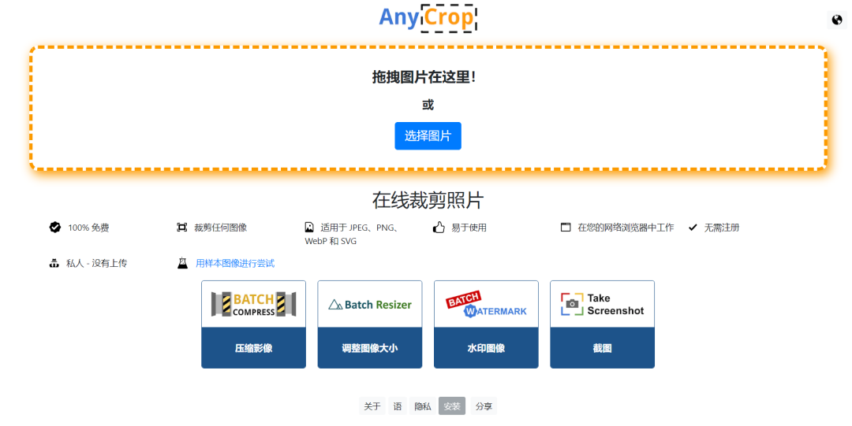The width and height of the screenshot is (852, 426).
Task: Open the globe language selector icon
Action: (837, 20)
